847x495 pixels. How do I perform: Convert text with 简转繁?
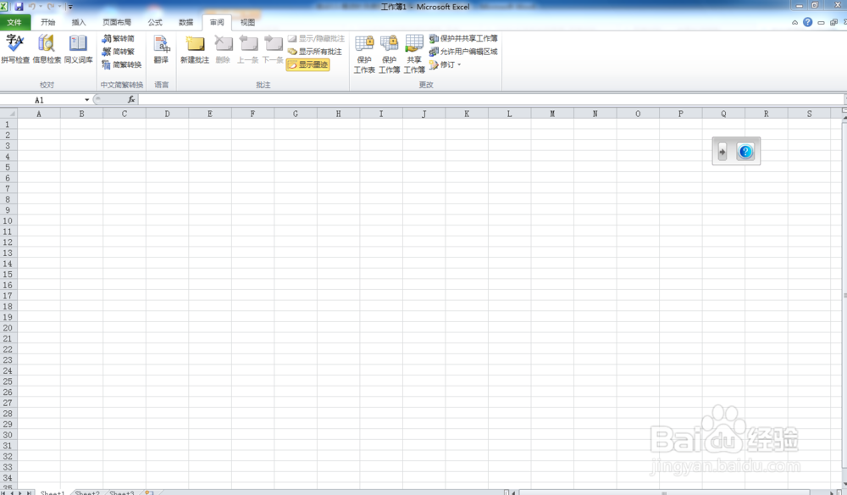[119, 52]
